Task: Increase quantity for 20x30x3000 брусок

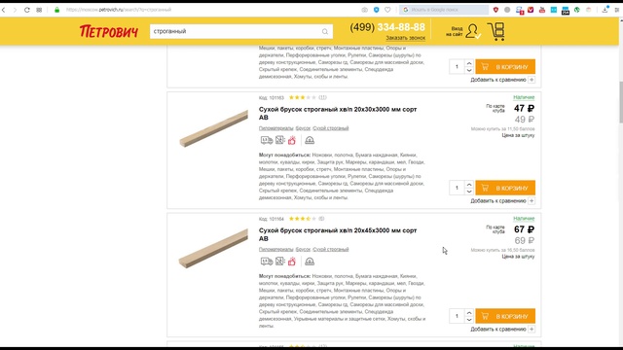Action: point(469,185)
